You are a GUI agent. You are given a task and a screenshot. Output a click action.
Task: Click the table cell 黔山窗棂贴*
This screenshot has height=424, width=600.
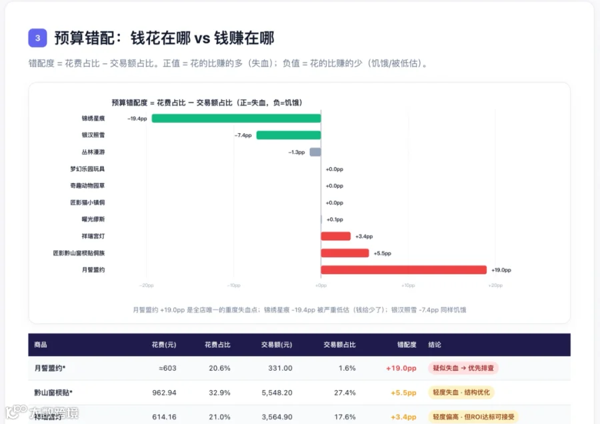[x=53, y=393]
